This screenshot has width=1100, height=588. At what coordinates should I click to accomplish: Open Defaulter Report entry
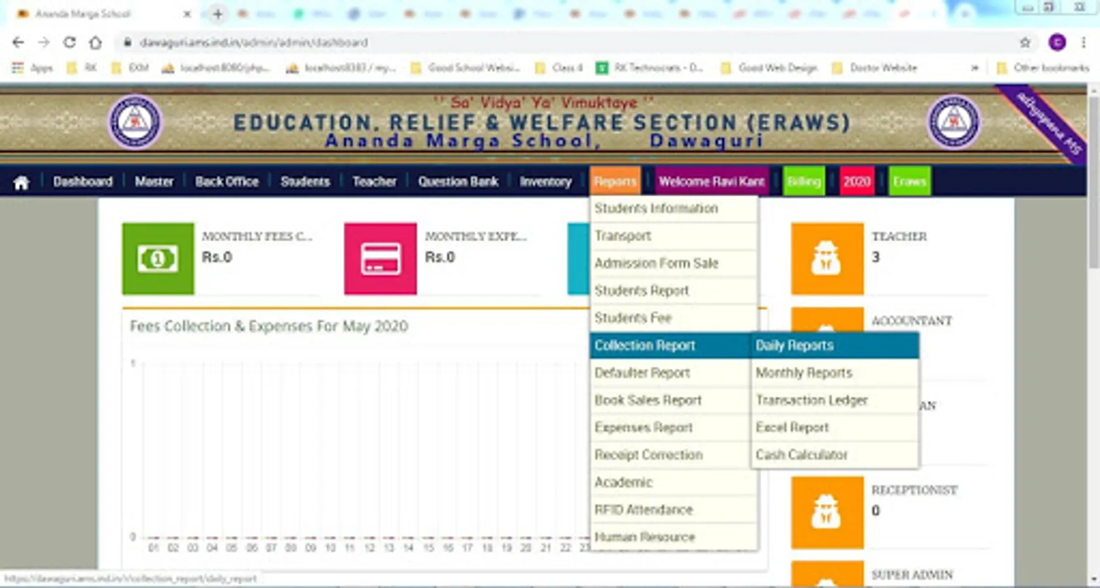[x=671, y=373]
